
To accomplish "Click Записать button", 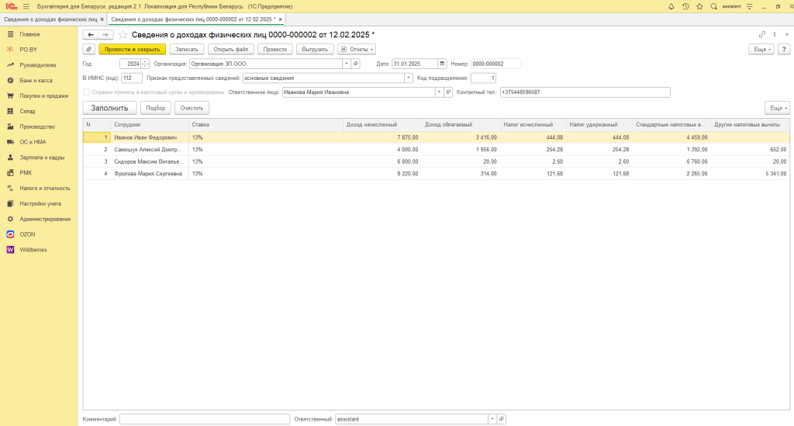I will [187, 50].
